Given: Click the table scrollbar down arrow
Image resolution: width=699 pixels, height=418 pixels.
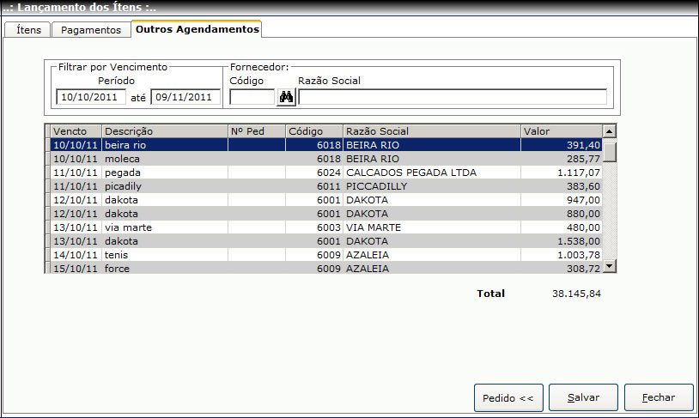Looking at the screenshot, I should [609, 266].
